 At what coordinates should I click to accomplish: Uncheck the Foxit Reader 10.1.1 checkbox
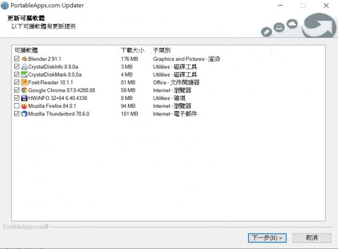pyautogui.click(x=17, y=82)
